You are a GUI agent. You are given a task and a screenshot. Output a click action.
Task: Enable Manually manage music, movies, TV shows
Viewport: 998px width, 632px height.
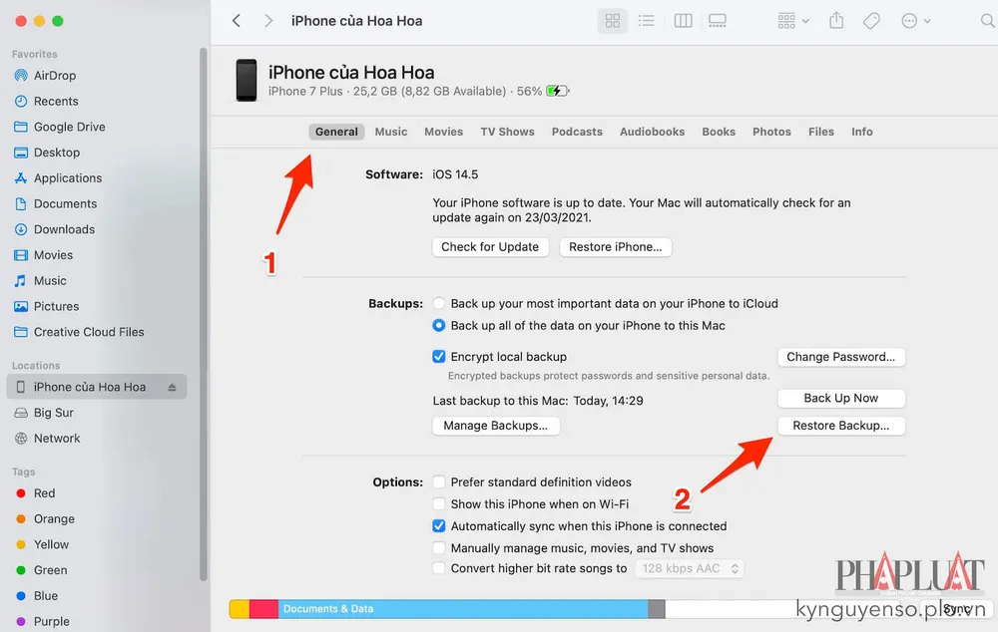[x=438, y=548]
